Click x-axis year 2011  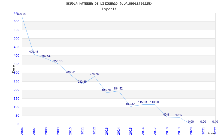[x=82, y=131]
